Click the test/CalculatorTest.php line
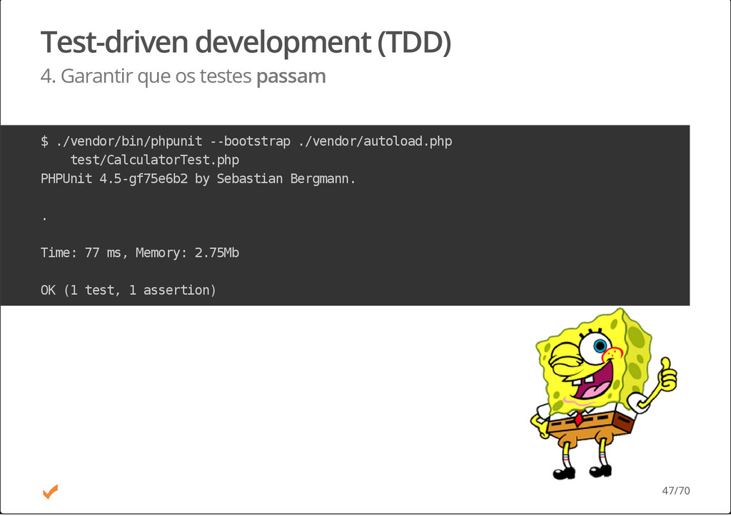731x516 pixels. tap(154, 160)
